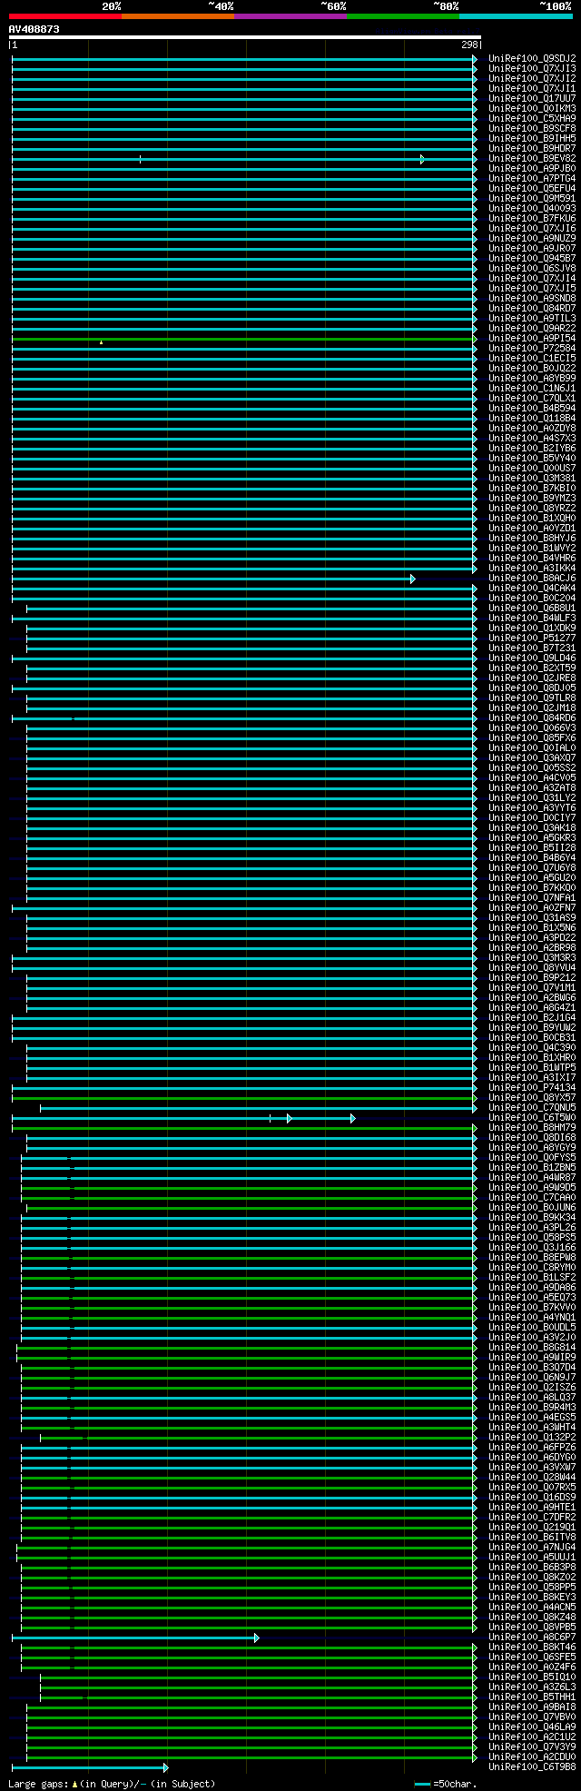Select label UniRef100_Q6N9J7
Screen dimensions: 581x1791
point(532,1377)
